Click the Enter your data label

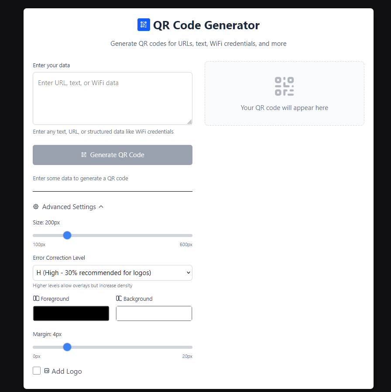(51, 65)
